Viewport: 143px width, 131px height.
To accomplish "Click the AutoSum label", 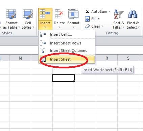I will [x=99, y=11].
